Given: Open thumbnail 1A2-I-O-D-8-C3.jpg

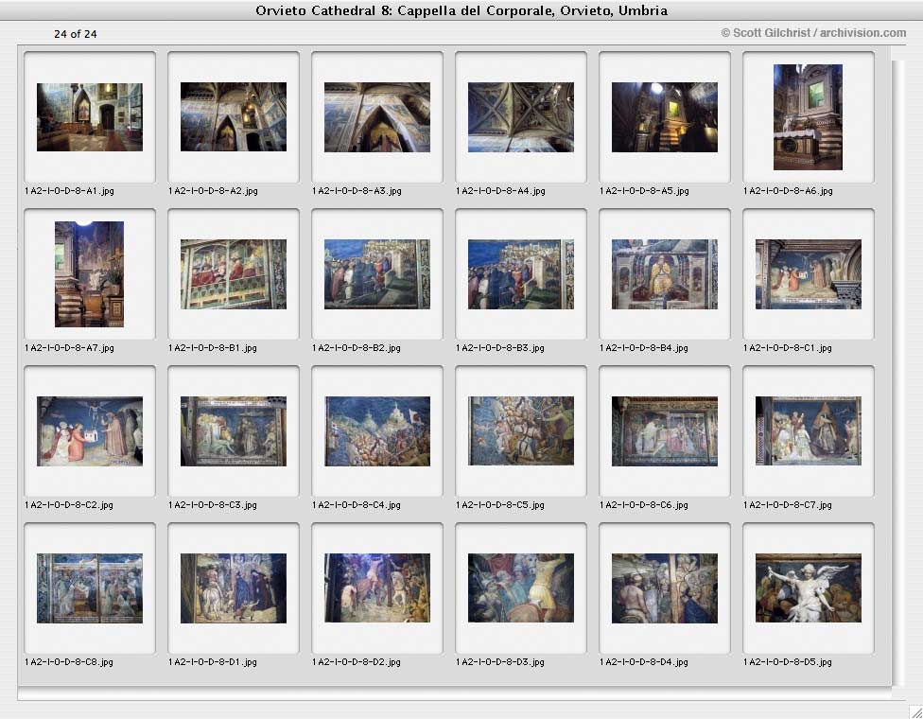Looking at the screenshot, I should [233, 431].
